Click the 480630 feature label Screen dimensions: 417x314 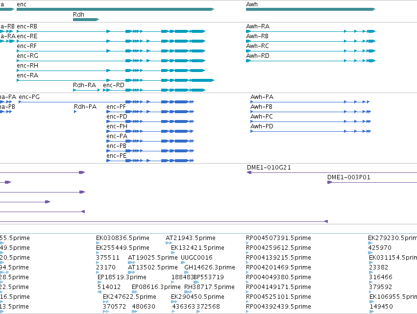144,307
